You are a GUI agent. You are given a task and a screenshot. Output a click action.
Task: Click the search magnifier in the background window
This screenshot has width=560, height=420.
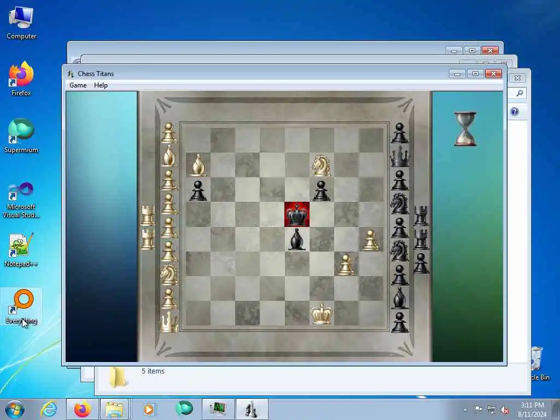click(x=520, y=93)
